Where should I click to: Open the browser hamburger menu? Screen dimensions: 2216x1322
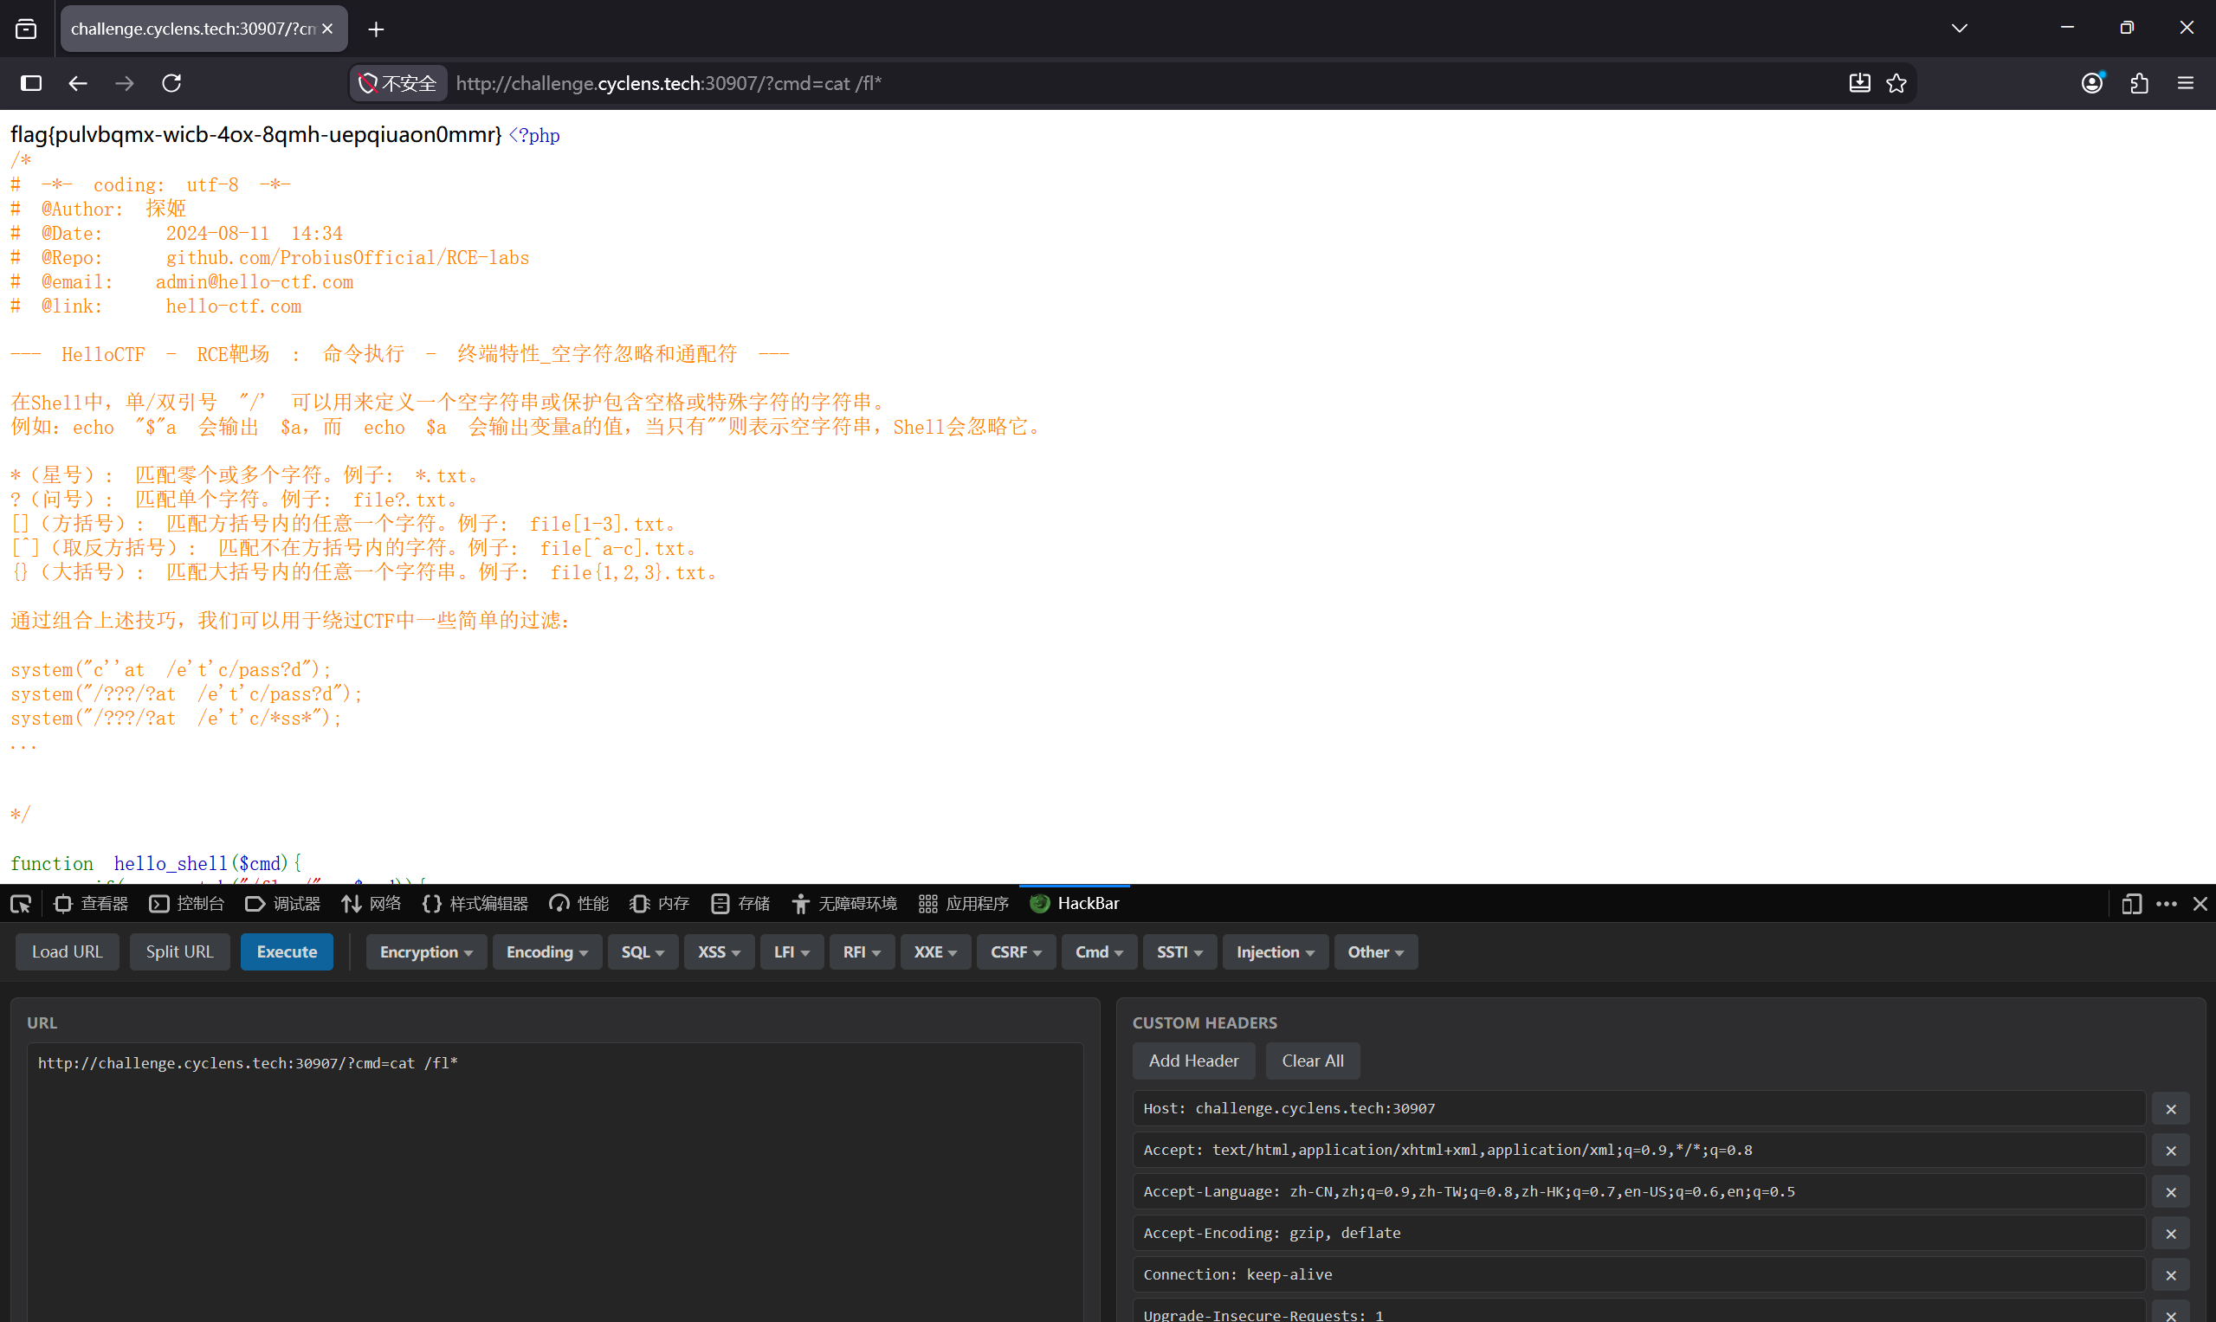click(x=2186, y=83)
